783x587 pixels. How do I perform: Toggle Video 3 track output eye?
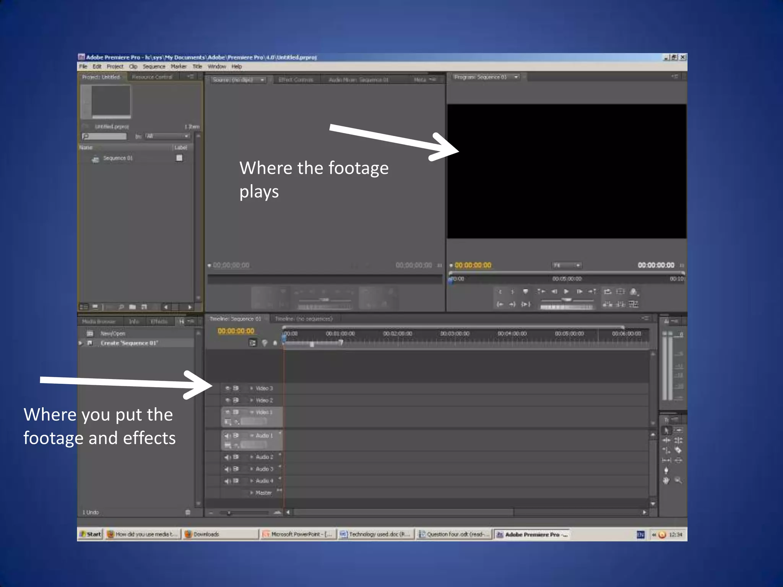227,388
